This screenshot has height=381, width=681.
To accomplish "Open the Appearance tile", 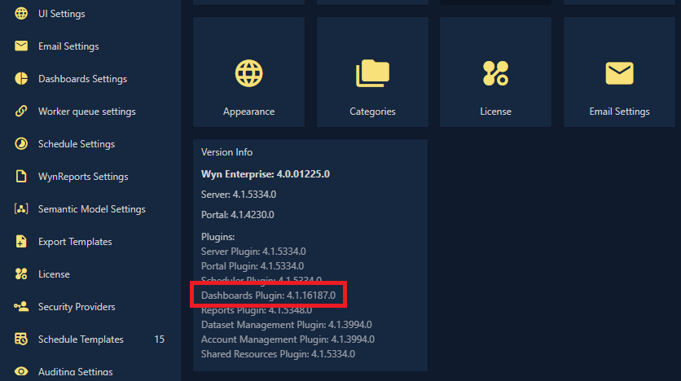I will (x=248, y=72).
